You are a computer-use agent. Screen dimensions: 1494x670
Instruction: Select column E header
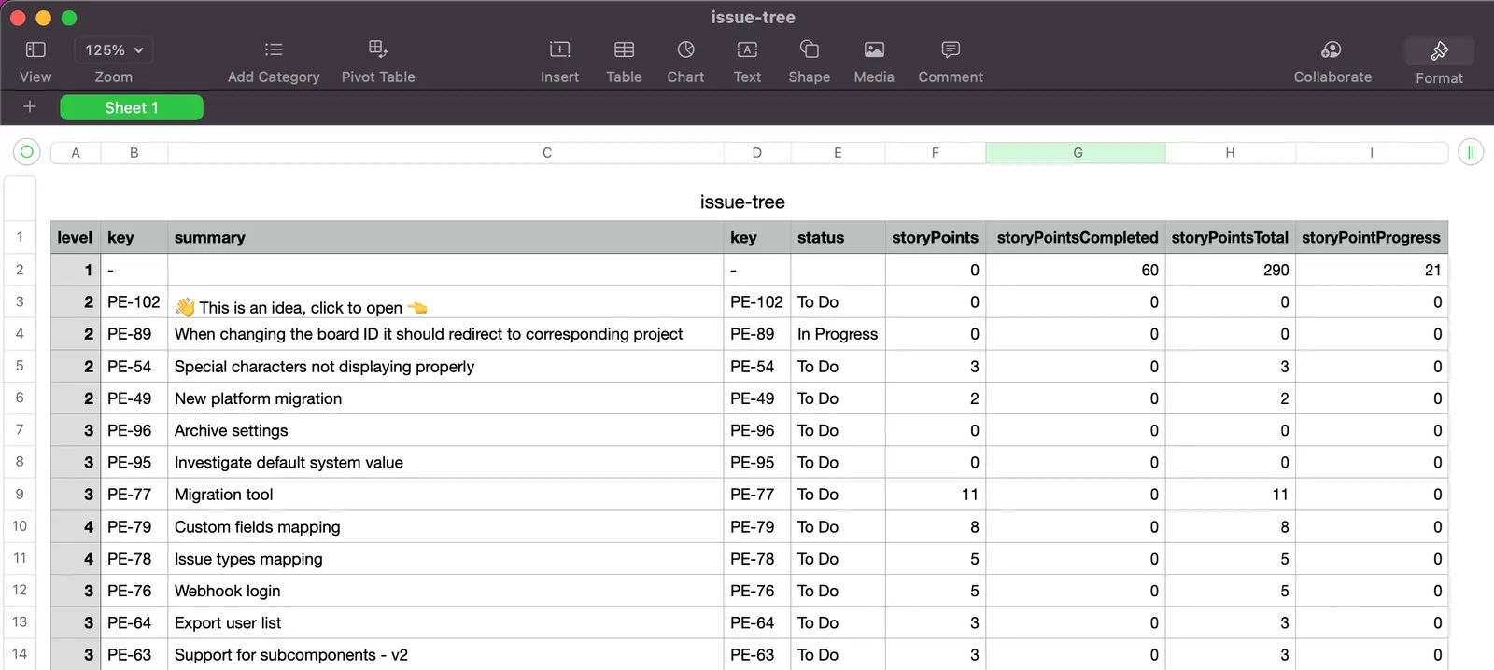(x=838, y=153)
